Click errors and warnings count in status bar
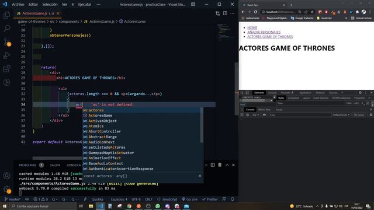 click(41, 199)
